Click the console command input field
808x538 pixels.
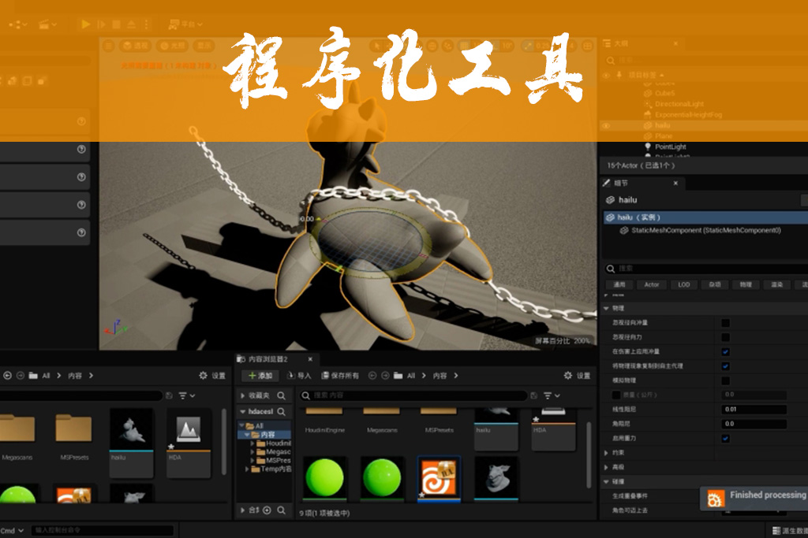(102, 530)
